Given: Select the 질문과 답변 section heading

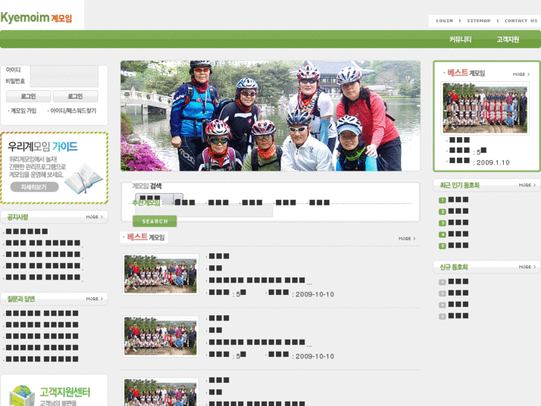Looking at the screenshot, I should [21, 299].
